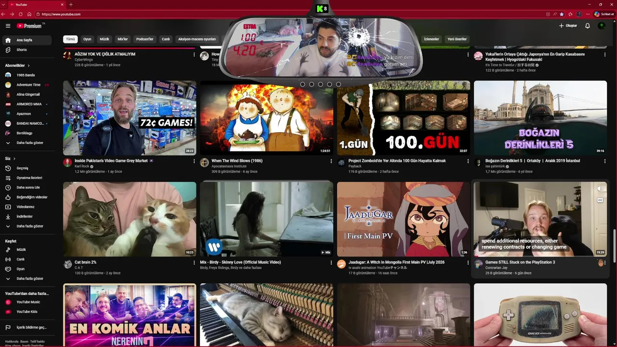
Task: Toggle the favorite star in address bar
Action: pos(562,14)
